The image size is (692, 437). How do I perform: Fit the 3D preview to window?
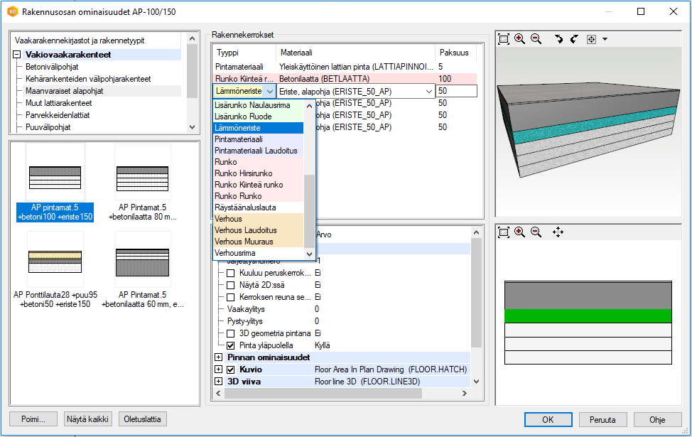tap(504, 39)
